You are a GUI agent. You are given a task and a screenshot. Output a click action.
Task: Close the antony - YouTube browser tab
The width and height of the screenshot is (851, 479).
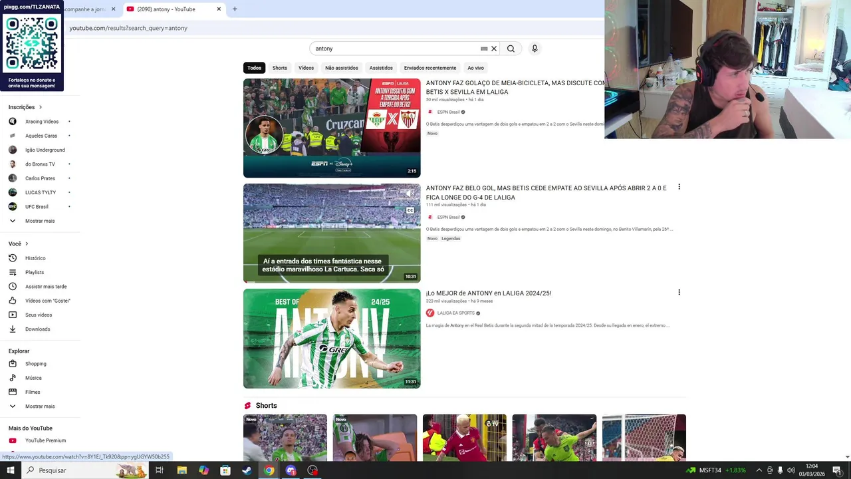(219, 9)
